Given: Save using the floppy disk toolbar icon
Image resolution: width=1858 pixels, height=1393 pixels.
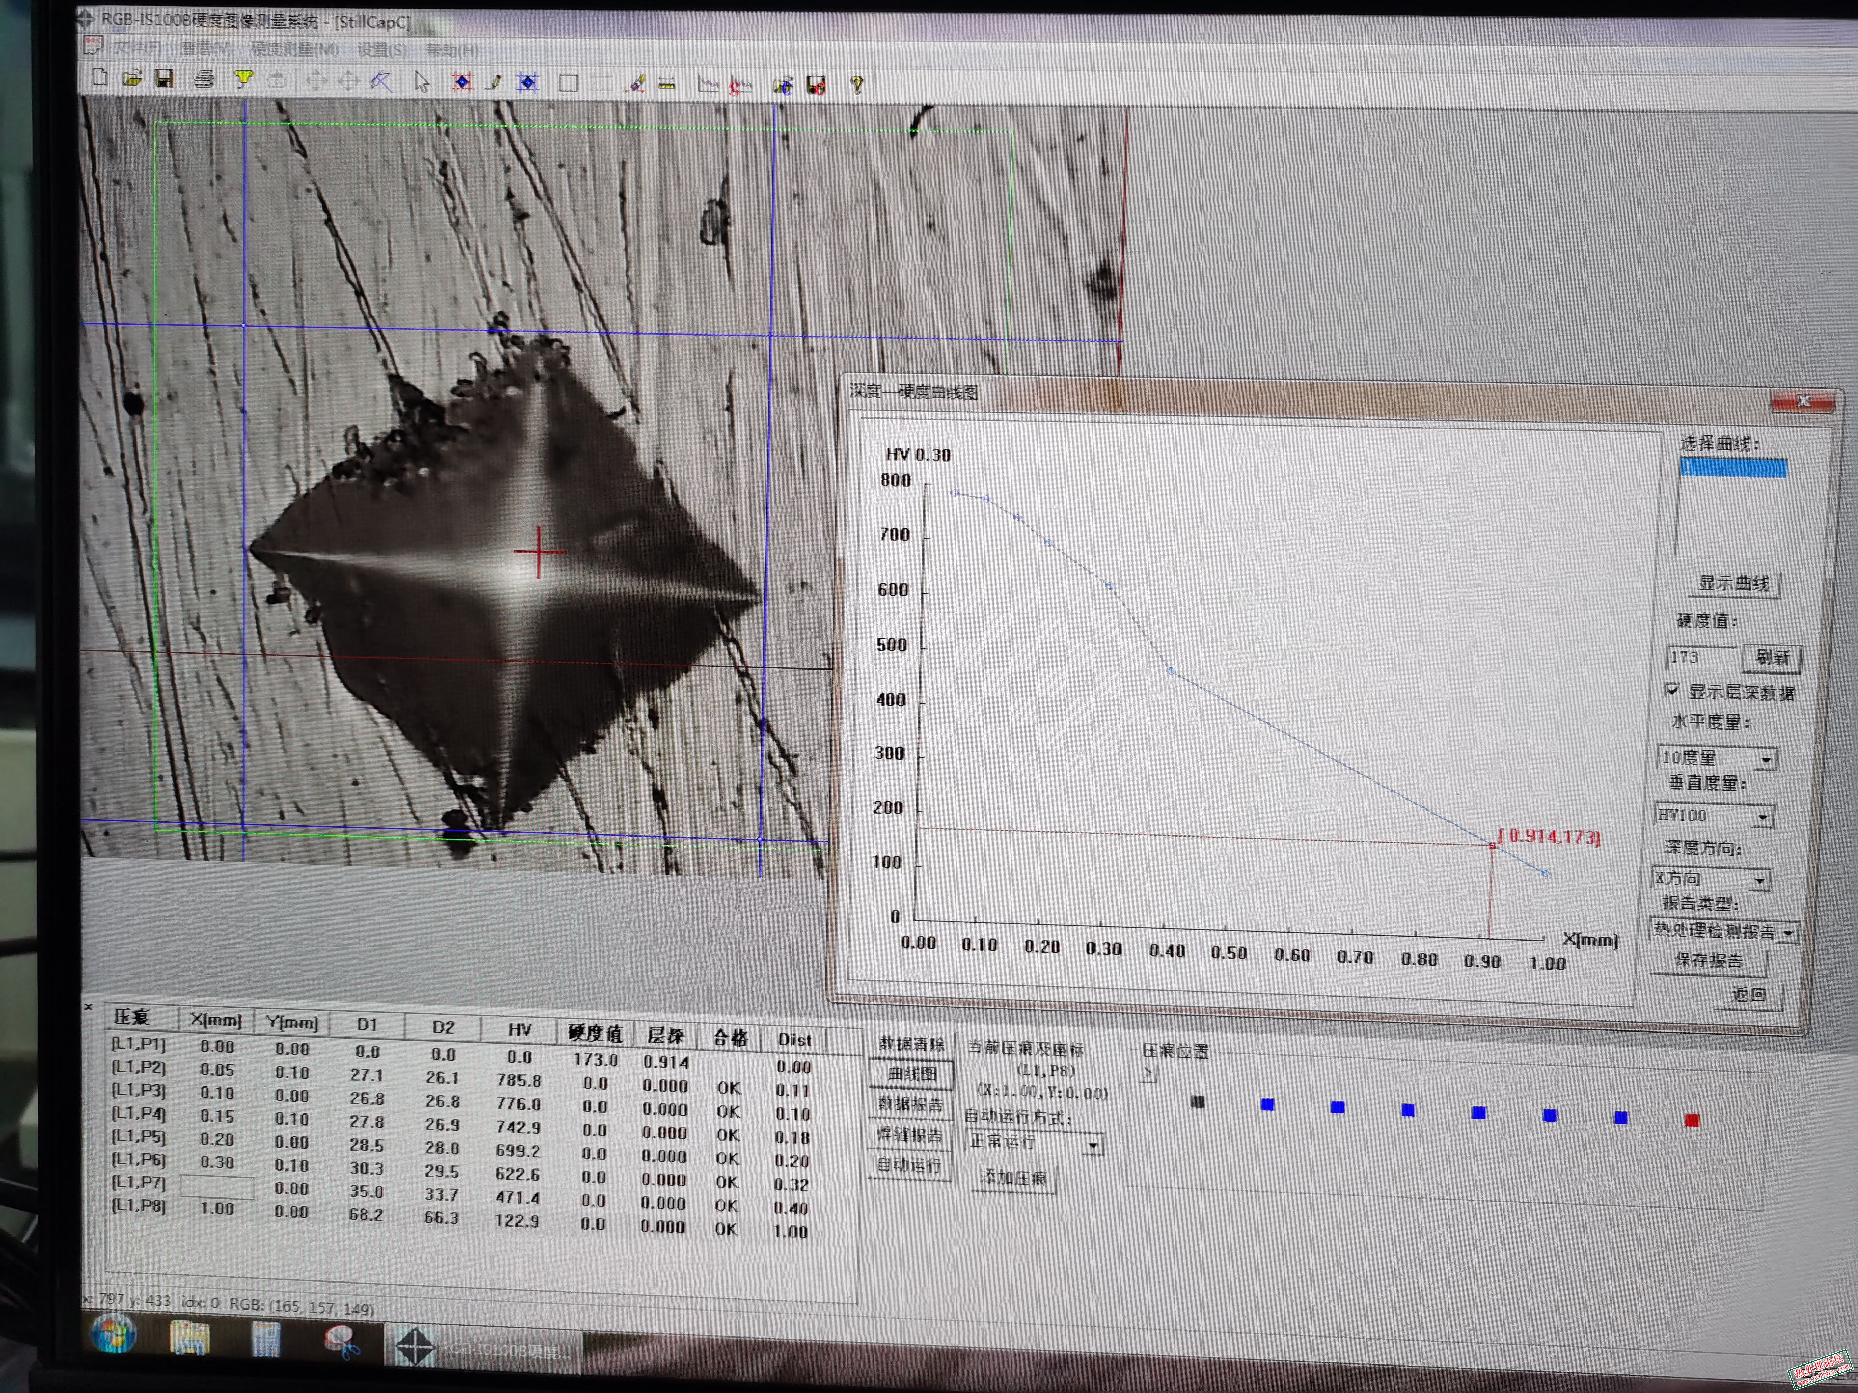Looking at the screenshot, I should 165,79.
